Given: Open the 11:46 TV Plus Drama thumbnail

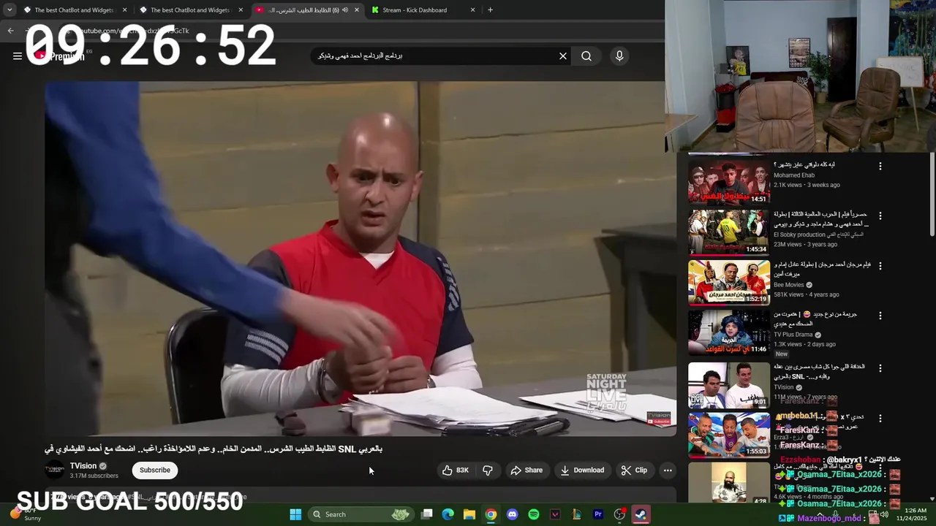Looking at the screenshot, I should (729, 332).
